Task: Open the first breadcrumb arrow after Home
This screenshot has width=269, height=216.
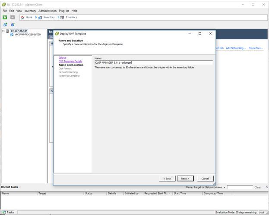Action: coord(36,18)
